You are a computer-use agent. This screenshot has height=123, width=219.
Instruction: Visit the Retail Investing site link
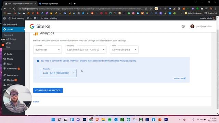(16, 18)
